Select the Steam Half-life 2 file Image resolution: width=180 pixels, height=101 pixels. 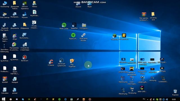15,70
